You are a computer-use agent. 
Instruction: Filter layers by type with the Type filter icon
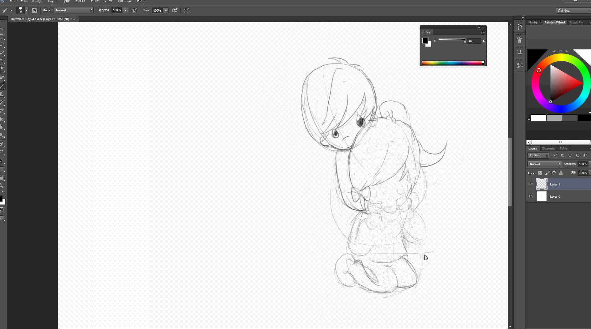(x=570, y=155)
